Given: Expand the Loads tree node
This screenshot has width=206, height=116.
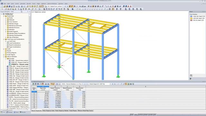Looking at the screenshot, I should click(4, 49).
